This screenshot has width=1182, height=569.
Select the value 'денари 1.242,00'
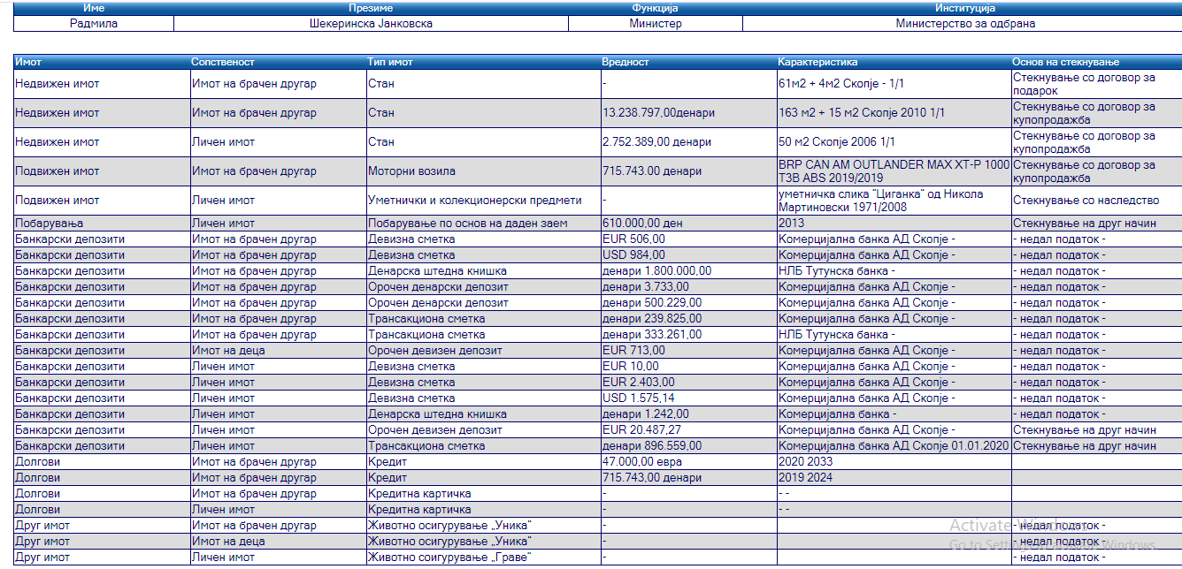(645, 414)
